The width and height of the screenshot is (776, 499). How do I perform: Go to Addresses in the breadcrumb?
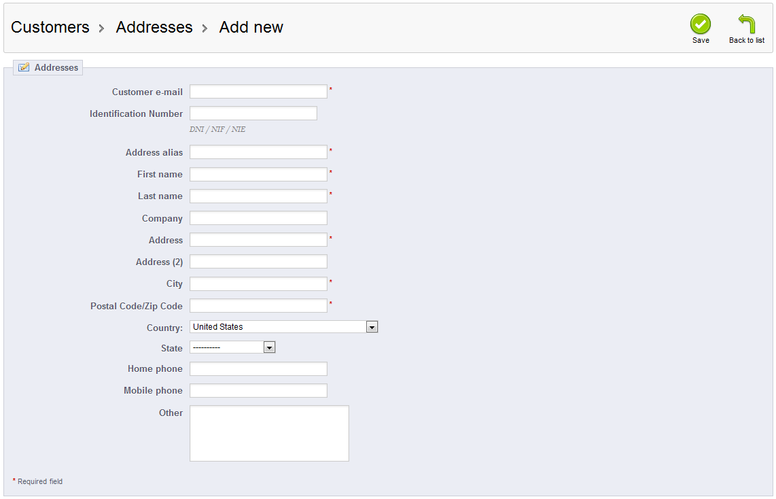(154, 27)
